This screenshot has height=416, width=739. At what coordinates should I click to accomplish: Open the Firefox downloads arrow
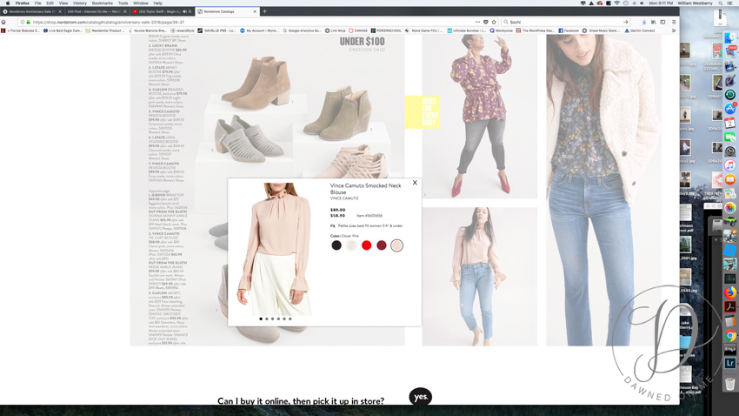(x=643, y=22)
